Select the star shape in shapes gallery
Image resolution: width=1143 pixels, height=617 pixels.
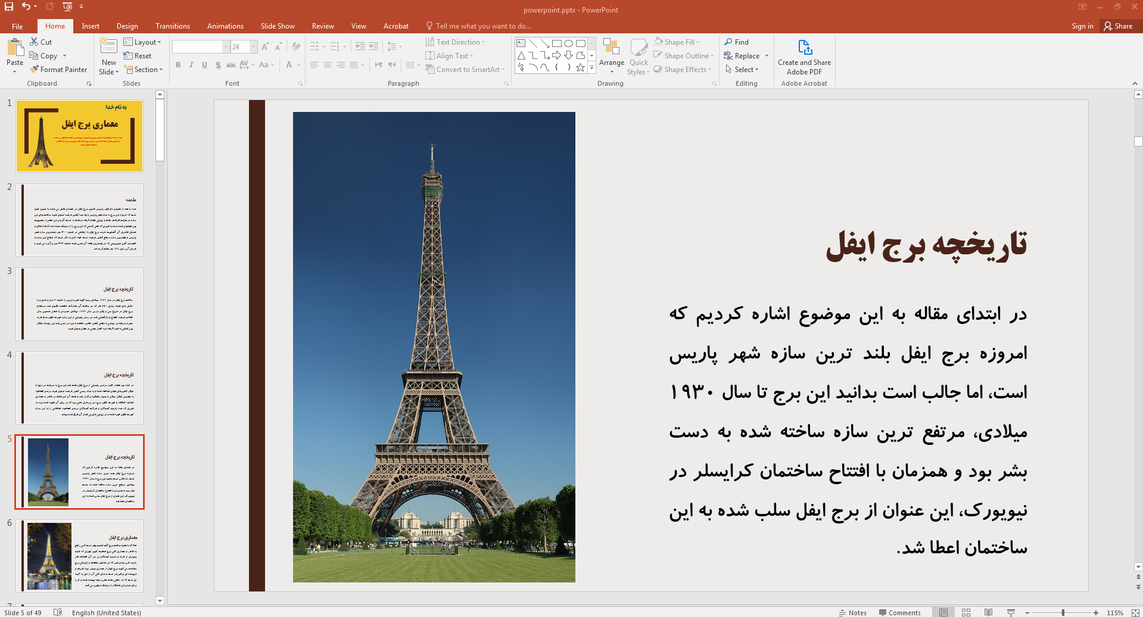(x=581, y=67)
